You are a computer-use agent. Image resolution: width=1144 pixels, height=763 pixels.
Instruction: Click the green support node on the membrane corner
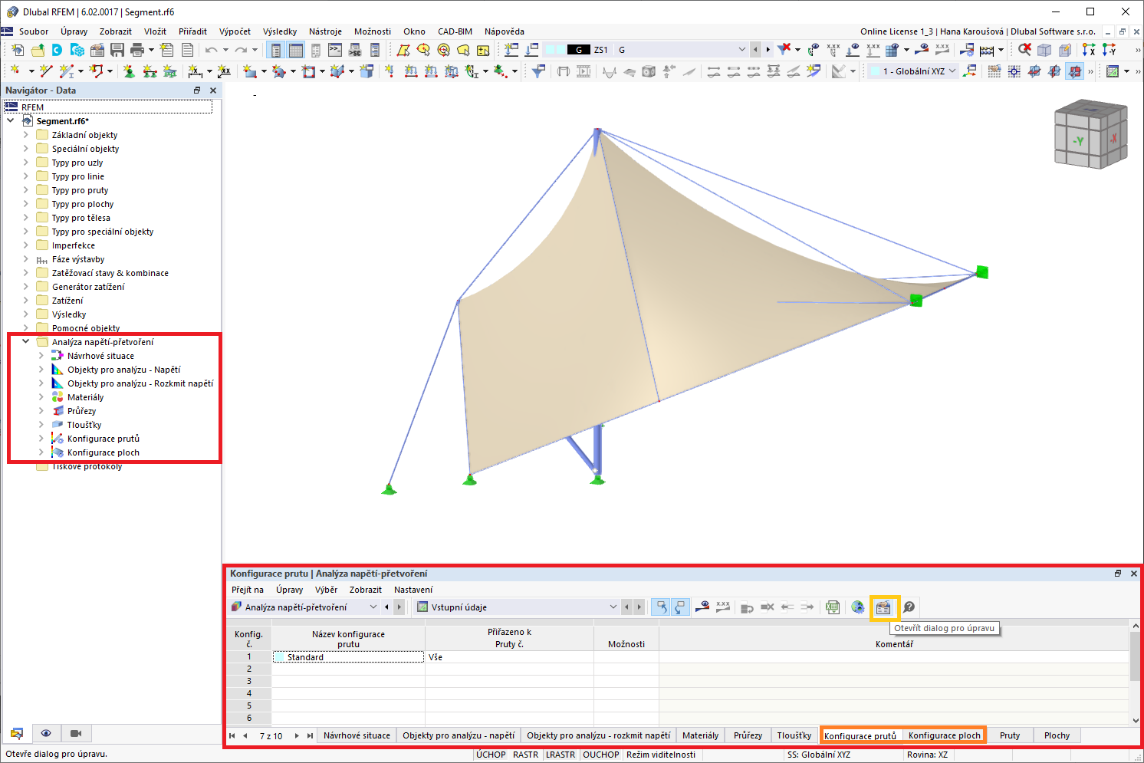tap(916, 300)
